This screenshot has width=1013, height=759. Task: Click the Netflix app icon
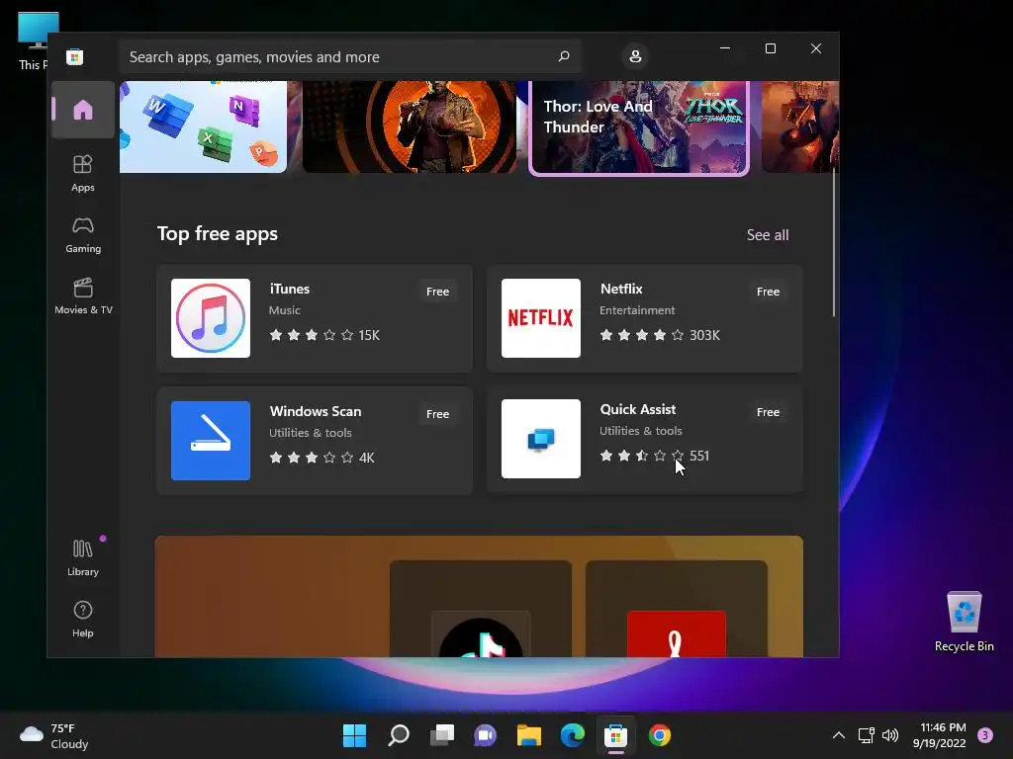click(x=541, y=318)
